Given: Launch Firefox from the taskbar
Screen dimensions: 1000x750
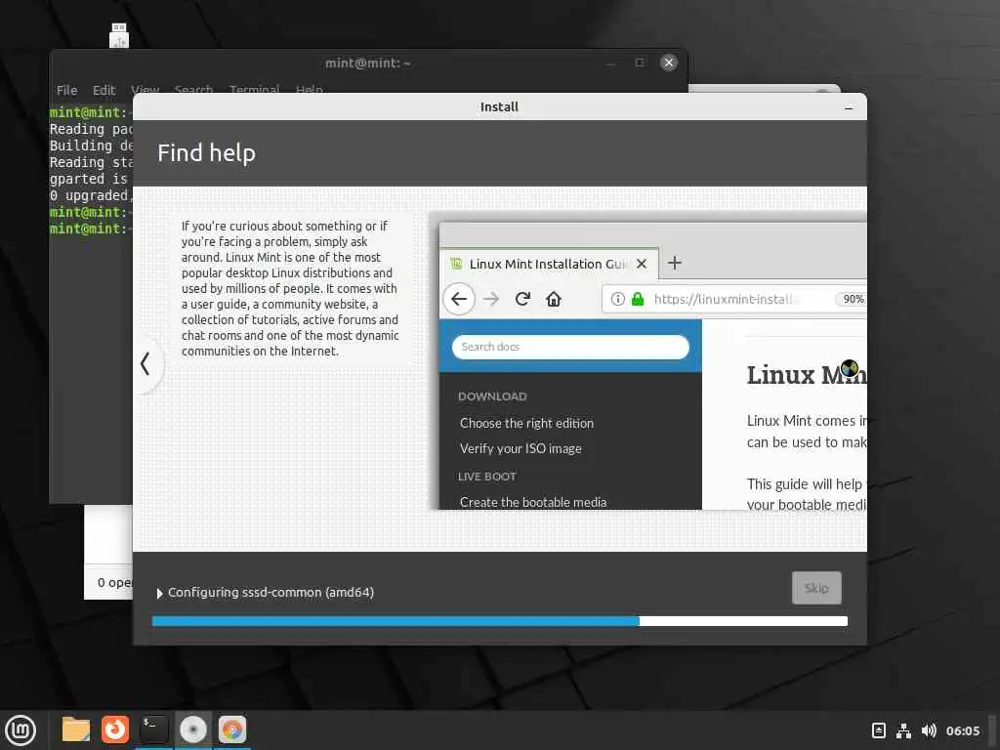Looking at the screenshot, I should [115, 729].
